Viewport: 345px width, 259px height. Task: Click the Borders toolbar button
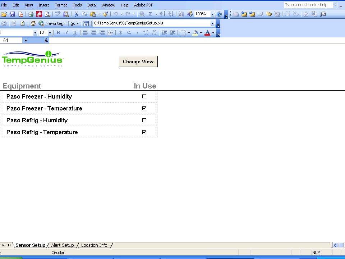click(x=183, y=33)
